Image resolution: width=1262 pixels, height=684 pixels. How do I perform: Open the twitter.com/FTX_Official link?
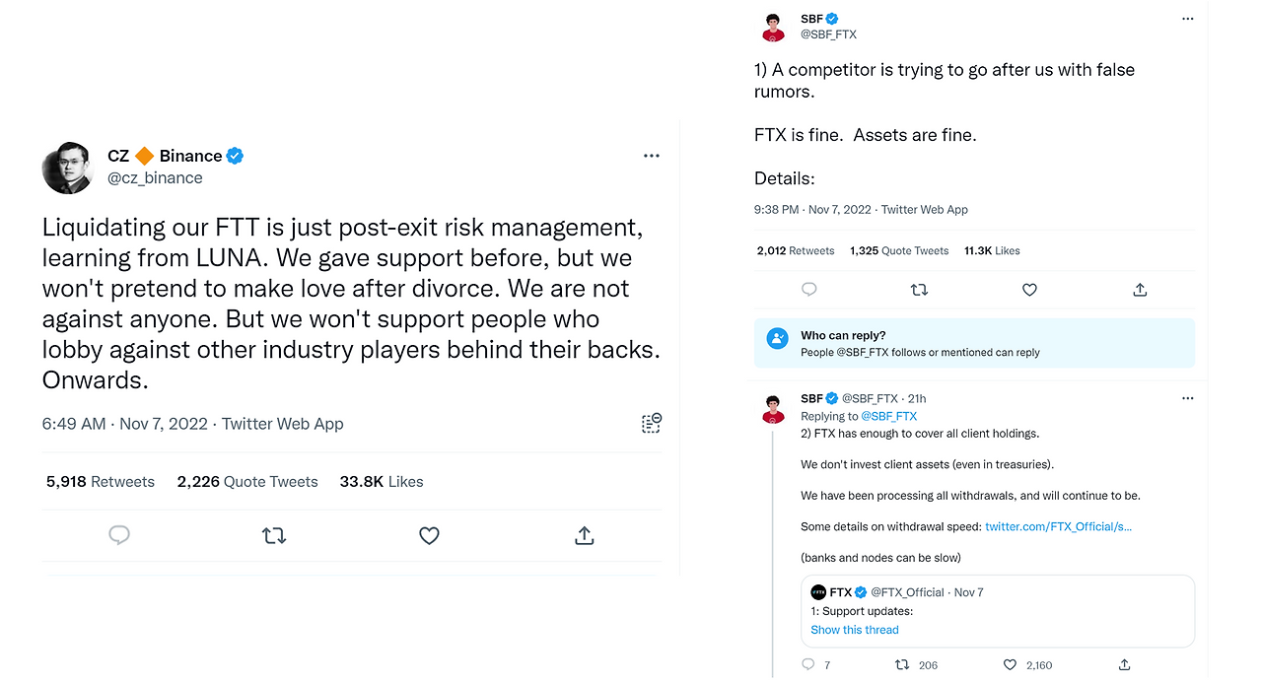click(1058, 526)
